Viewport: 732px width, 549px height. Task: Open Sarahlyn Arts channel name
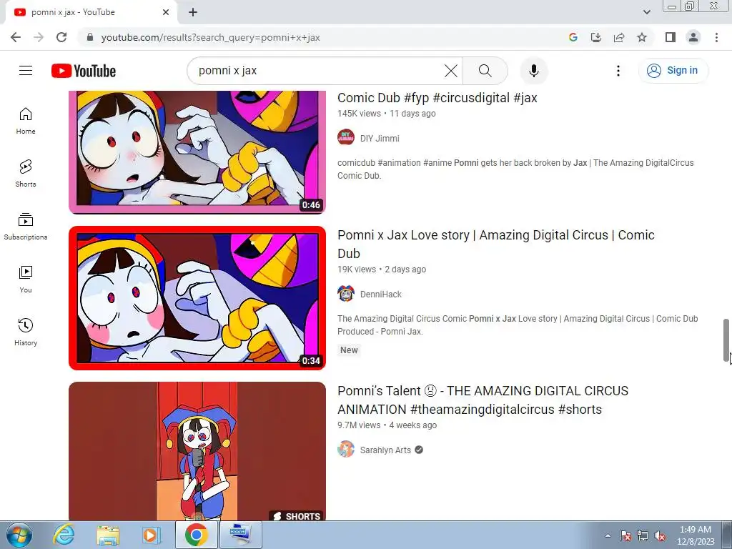pos(385,450)
